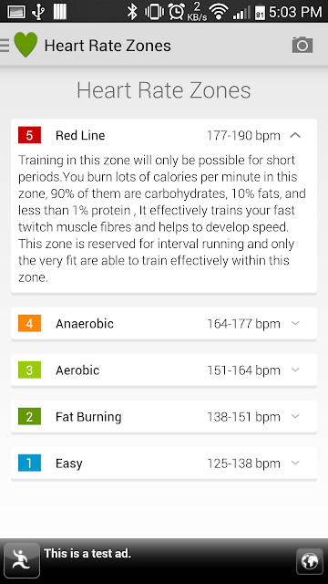Tap the green heart app logo

26,45
